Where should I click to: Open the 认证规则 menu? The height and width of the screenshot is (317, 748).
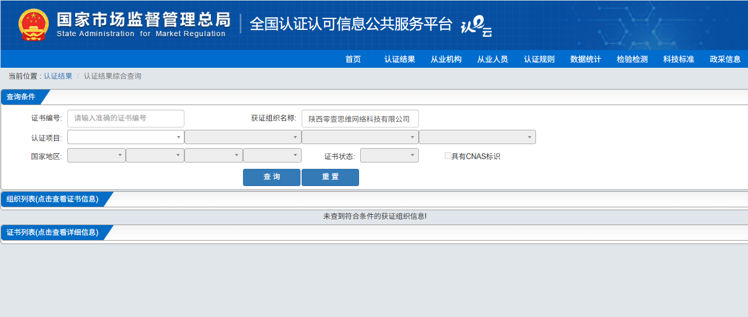click(x=539, y=59)
